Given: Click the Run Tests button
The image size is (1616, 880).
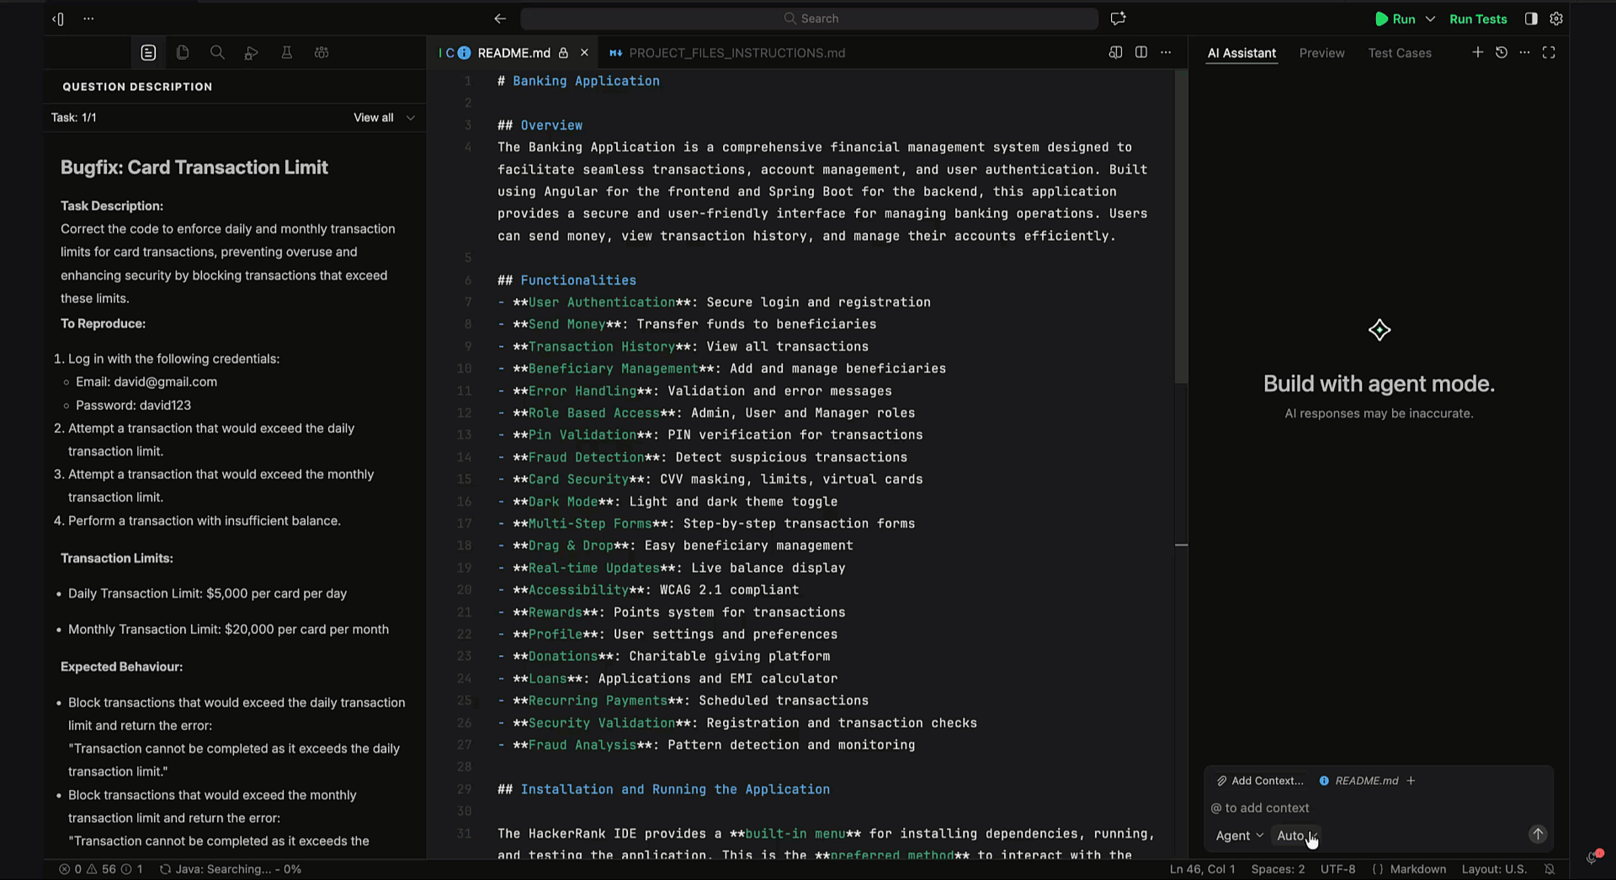Looking at the screenshot, I should click(1478, 19).
